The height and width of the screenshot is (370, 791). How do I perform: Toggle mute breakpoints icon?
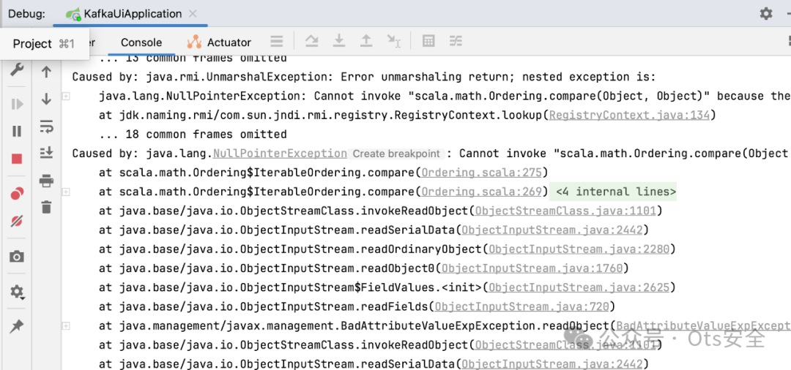point(17,221)
